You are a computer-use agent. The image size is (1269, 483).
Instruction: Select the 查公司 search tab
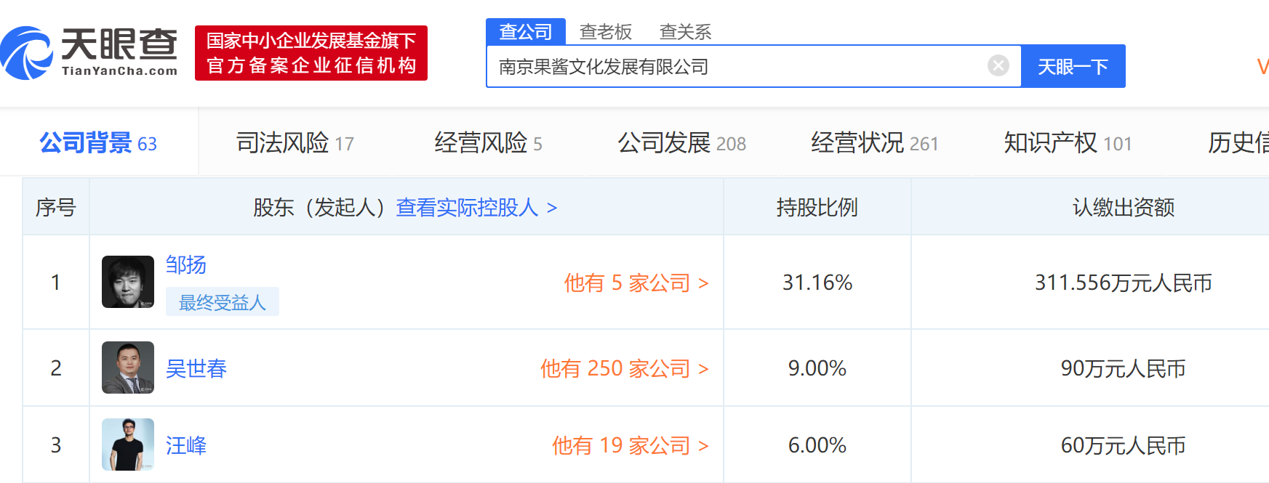tap(526, 32)
